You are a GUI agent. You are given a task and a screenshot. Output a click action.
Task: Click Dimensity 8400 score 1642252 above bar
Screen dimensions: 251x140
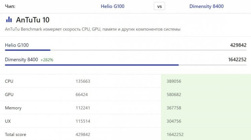coord(237,60)
